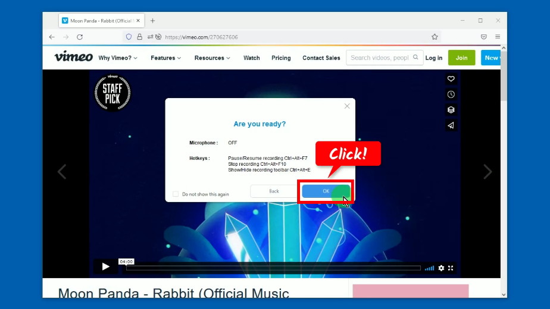Screen dimensions: 550x309
Task: Click the search magnifier icon
Action: coord(415,58)
